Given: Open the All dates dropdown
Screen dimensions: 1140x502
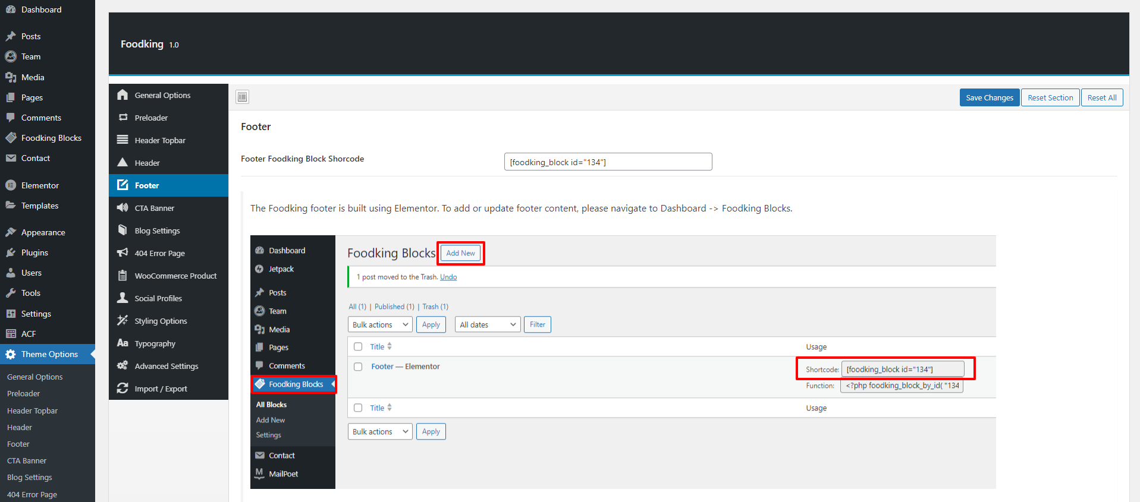Looking at the screenshot, I should click(x=487, y=325).
